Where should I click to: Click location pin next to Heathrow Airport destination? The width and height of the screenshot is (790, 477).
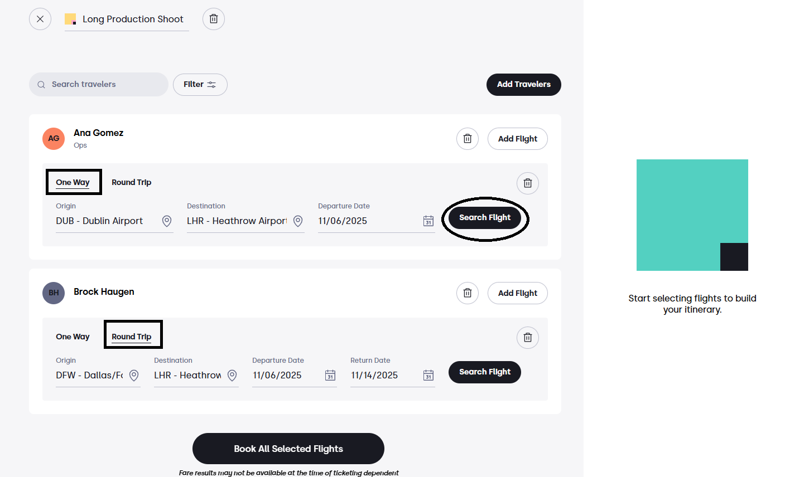click(298, 221)
